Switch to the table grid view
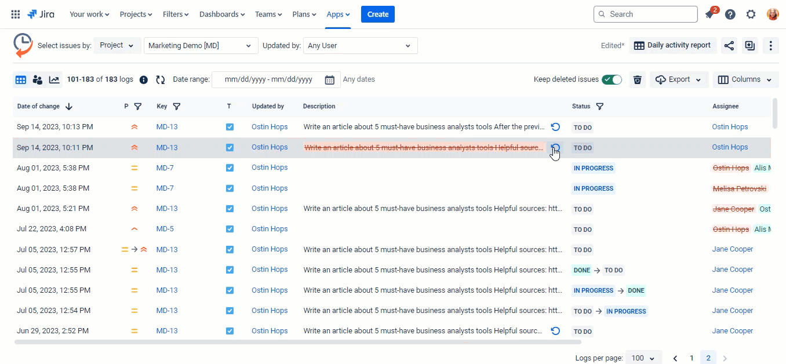This screenshot has height=364, width=786. click(x=21, y=80)
